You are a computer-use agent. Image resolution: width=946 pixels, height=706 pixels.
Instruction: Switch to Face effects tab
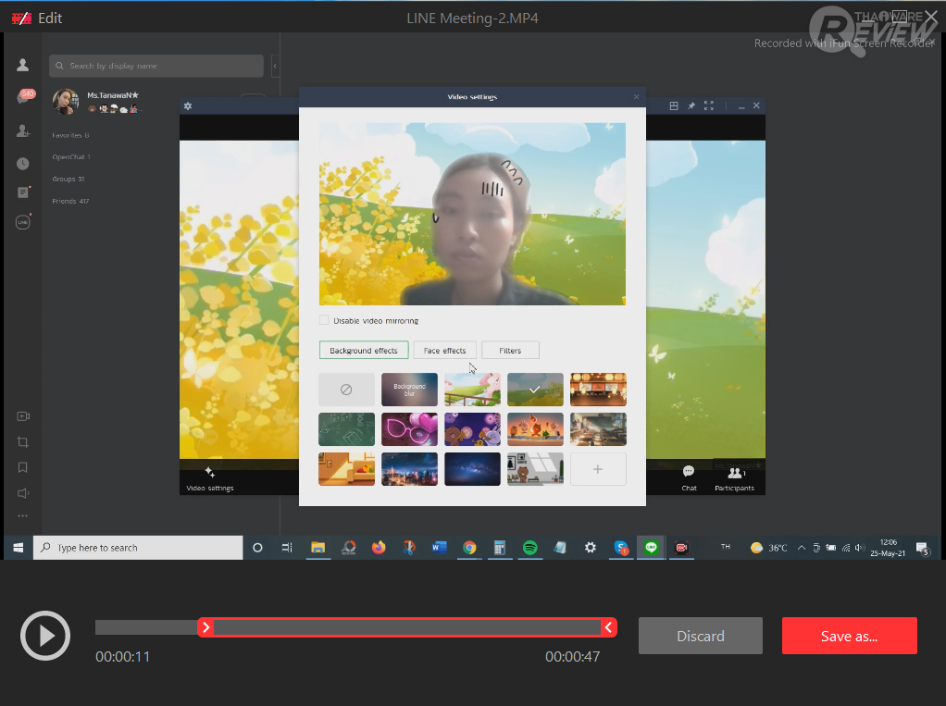point(445,351)
